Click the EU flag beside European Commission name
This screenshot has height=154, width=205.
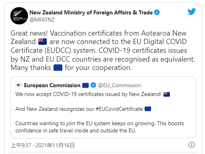pos(86,86)
